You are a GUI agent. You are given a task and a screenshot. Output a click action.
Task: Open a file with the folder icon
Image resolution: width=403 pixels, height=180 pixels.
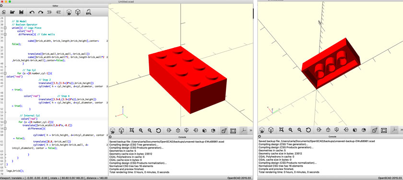[12, 12]
